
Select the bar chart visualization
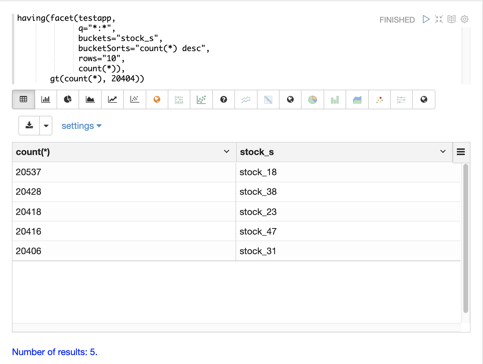click(x=46, y=99)
